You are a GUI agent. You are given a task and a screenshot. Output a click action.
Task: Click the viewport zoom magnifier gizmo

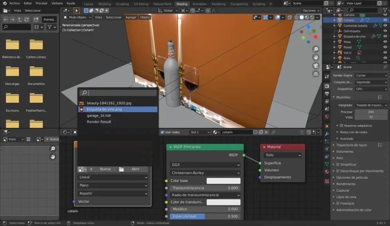[x=316, y=49]
